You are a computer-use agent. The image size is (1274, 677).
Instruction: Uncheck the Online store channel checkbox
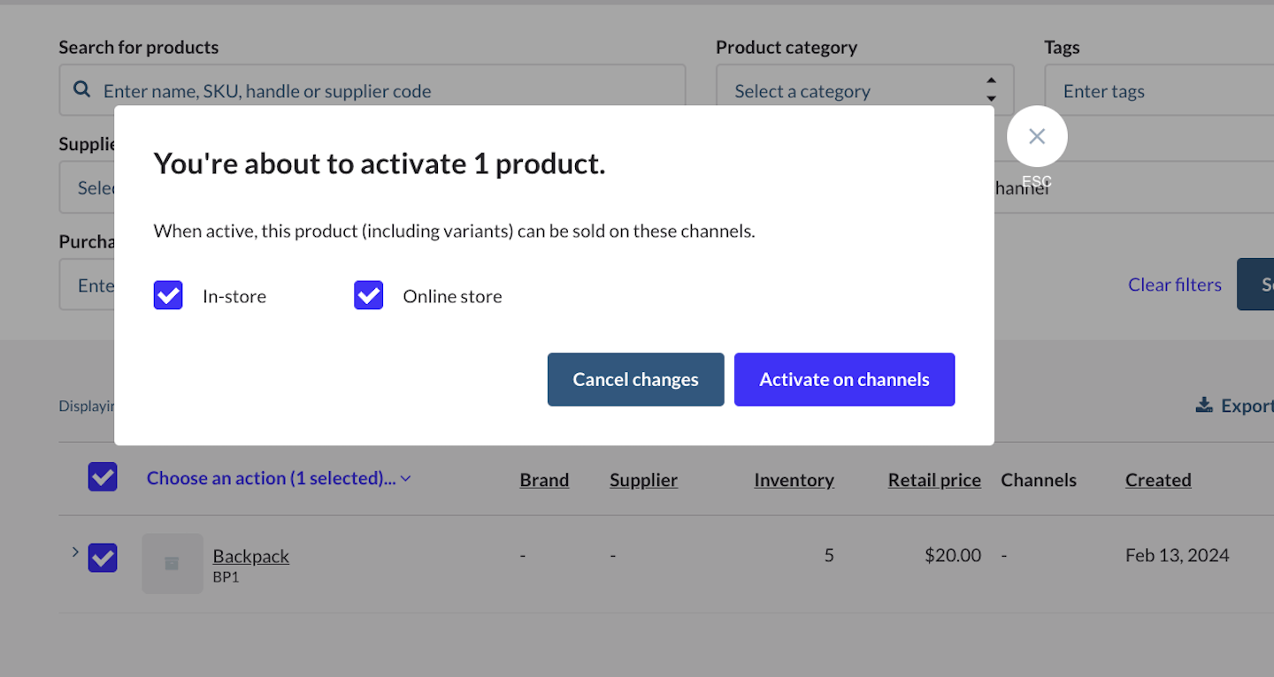tap(368, 295)
